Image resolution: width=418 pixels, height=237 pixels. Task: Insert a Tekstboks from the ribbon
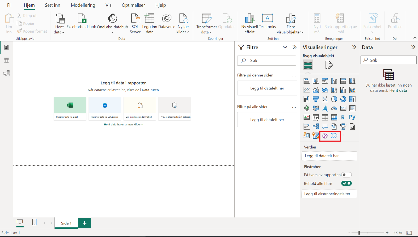pyautogui.click(x=268, y=21)
